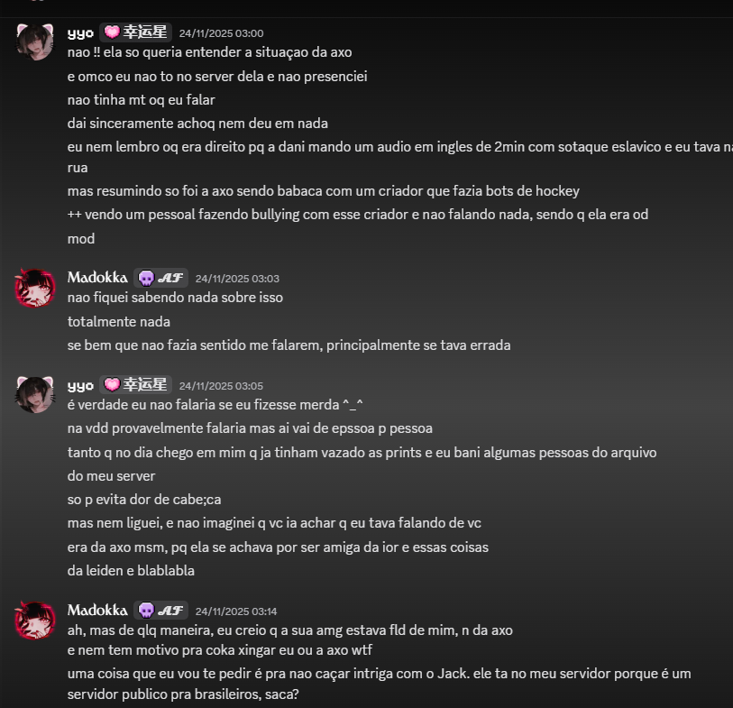Viewport: 733px width, 708px height.
Task: Click purple skull AF tag at 03:03
Action: click(160, 278)
